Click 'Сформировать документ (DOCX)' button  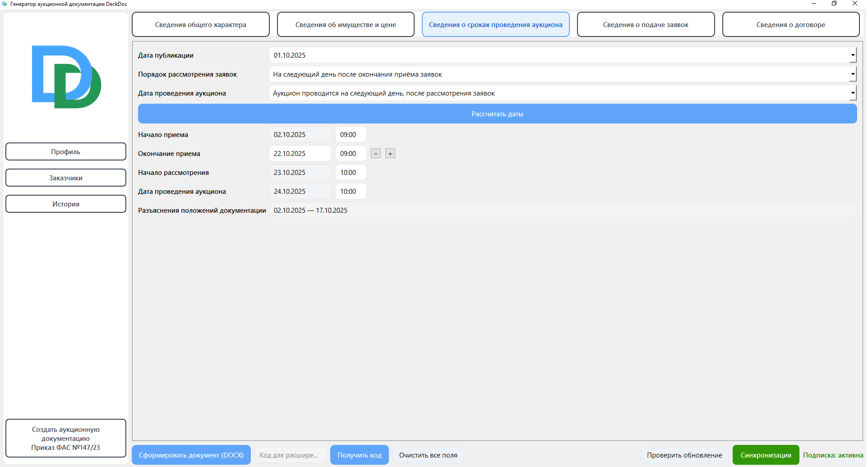191,455
